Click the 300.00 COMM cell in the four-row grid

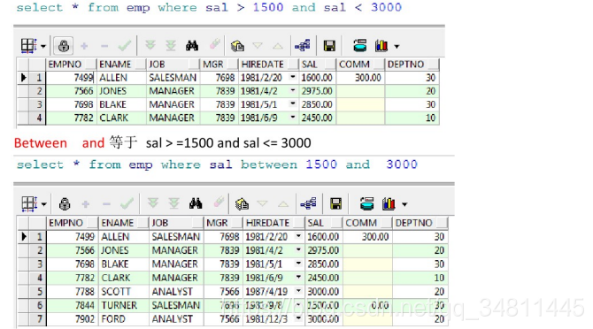click(x=360, y=78)
